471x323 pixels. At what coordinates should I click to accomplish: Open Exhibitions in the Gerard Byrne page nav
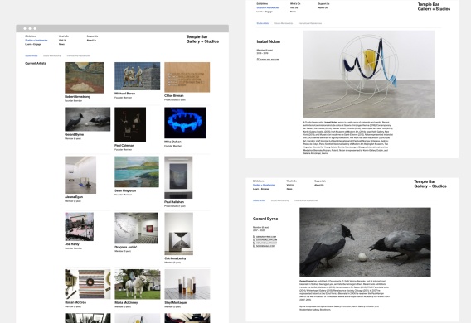(259, 181)
